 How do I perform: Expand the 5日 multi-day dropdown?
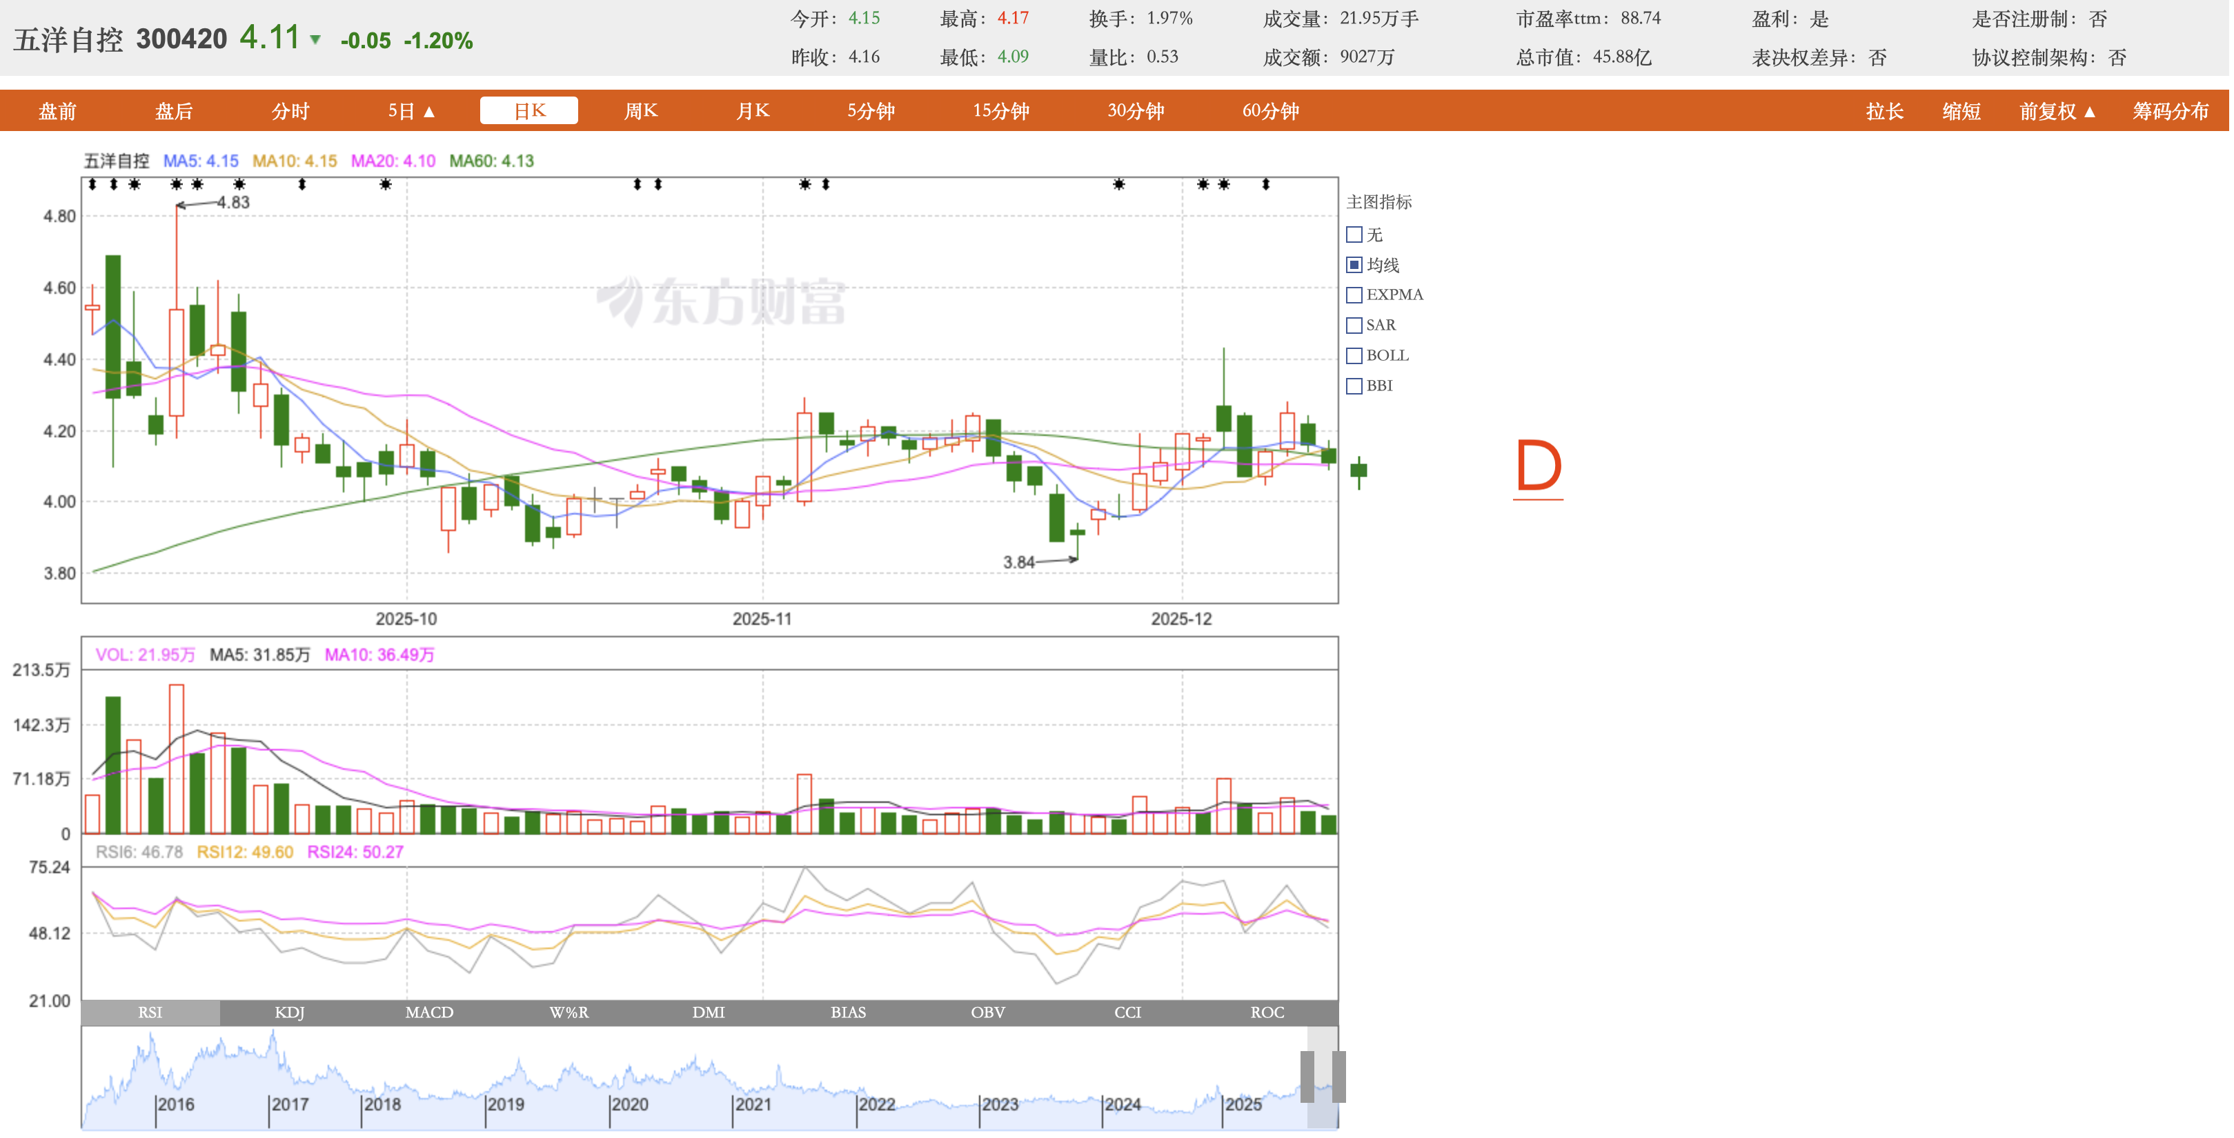coord(411,111)
